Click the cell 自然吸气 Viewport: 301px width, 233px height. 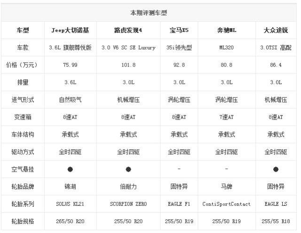(70, 100)
